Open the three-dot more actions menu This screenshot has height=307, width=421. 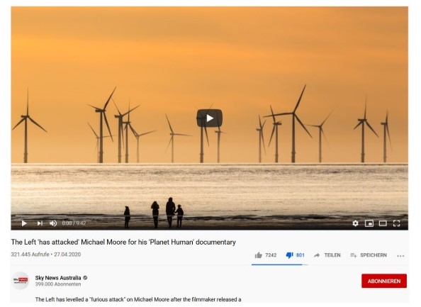400,256
